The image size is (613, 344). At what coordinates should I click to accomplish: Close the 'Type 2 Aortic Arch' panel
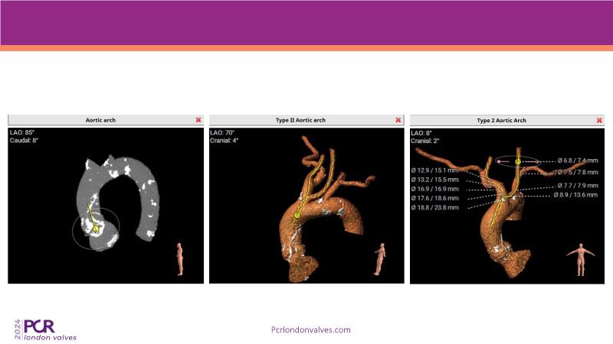[598, 120]
